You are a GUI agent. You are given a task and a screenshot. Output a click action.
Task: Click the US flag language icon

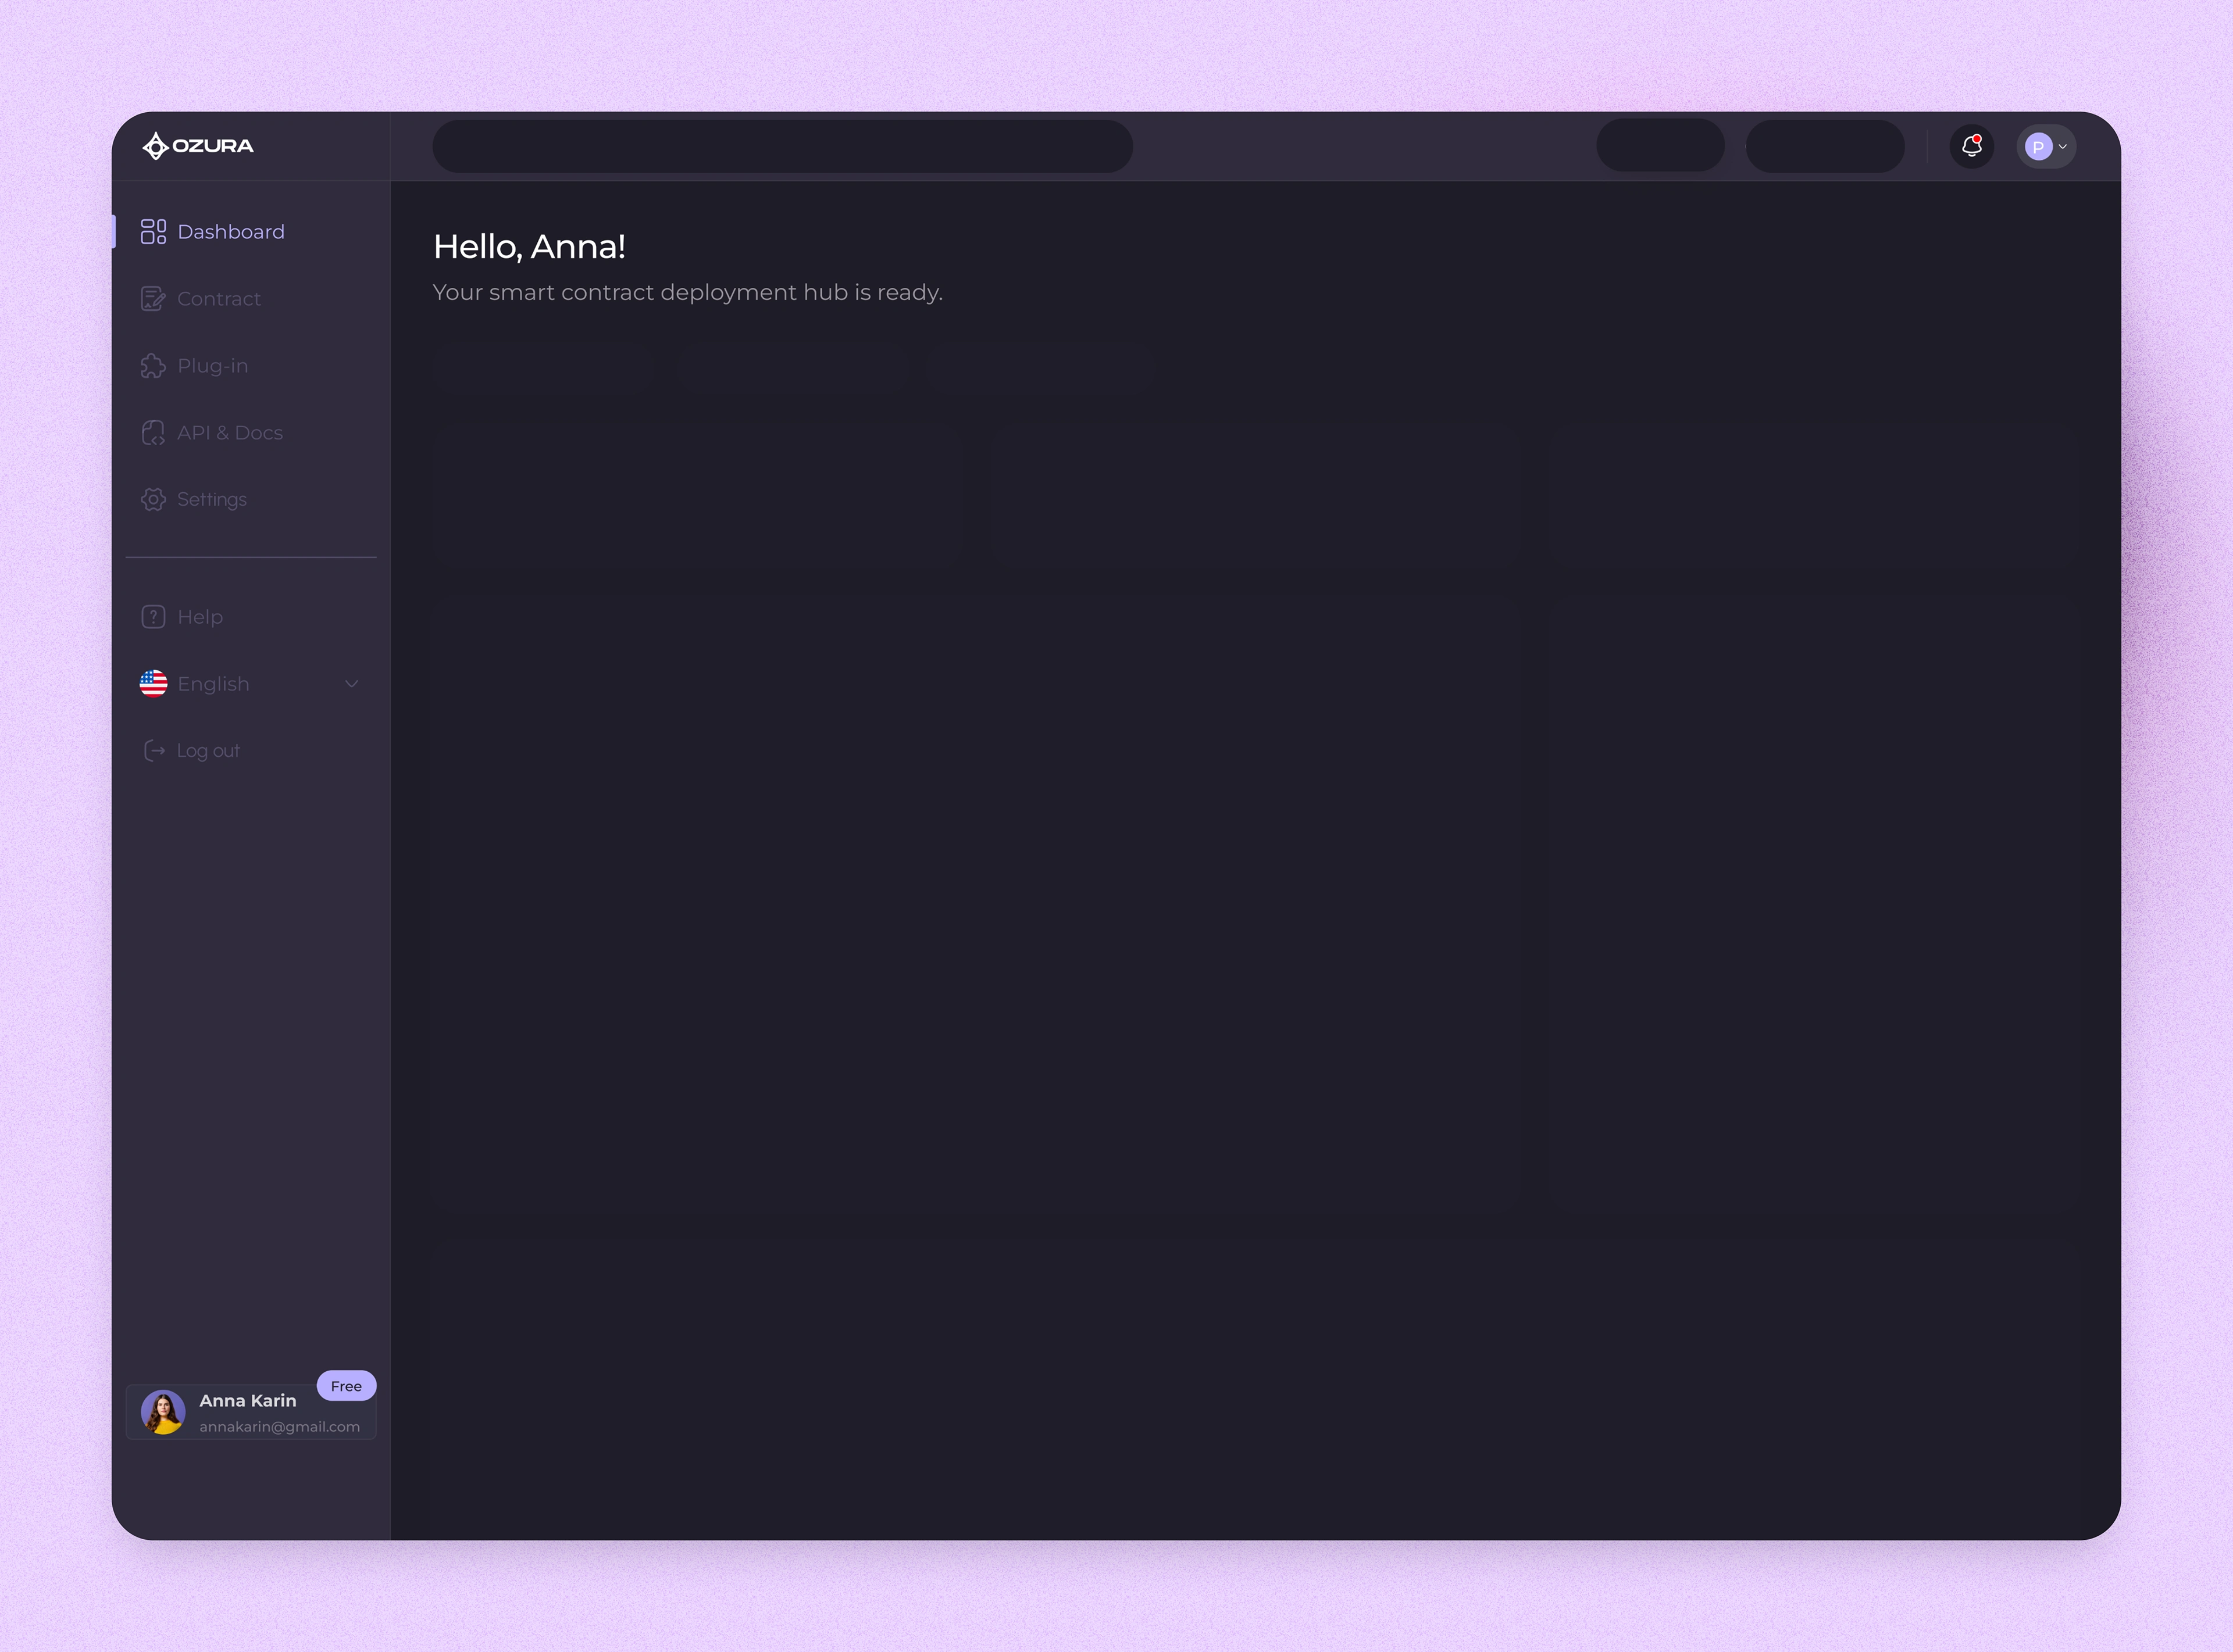[153, 684]
